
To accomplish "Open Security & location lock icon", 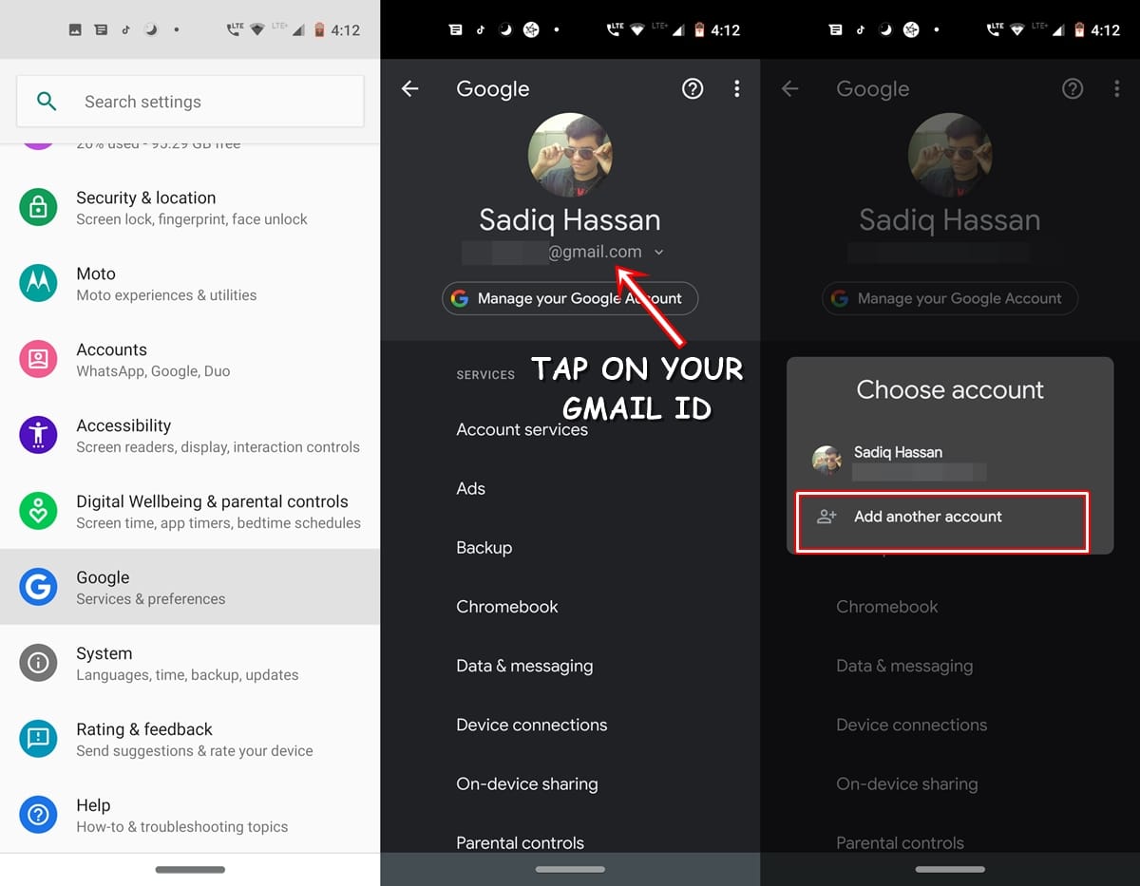I will [x=38, y=207].
